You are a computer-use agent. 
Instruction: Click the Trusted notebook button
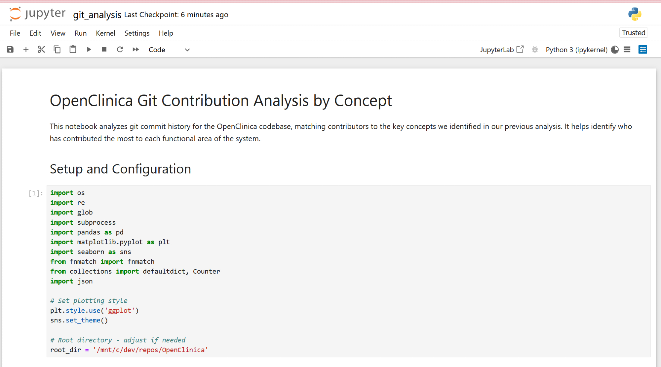(x=633, y=33)
